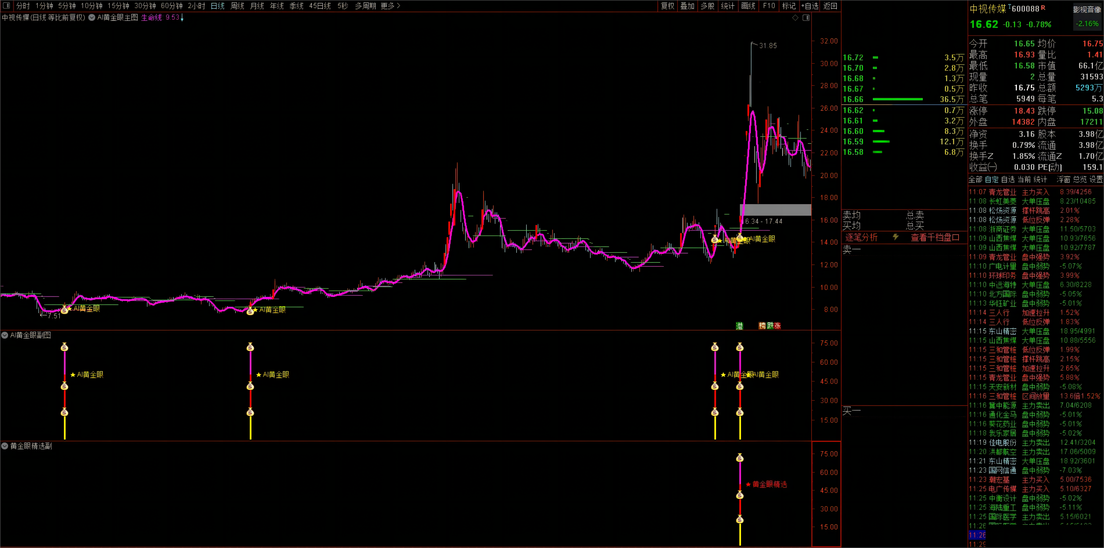Click the money bag marker labeled 黄金眼精选
The image size is (1104, 548).
click(740, 494)
